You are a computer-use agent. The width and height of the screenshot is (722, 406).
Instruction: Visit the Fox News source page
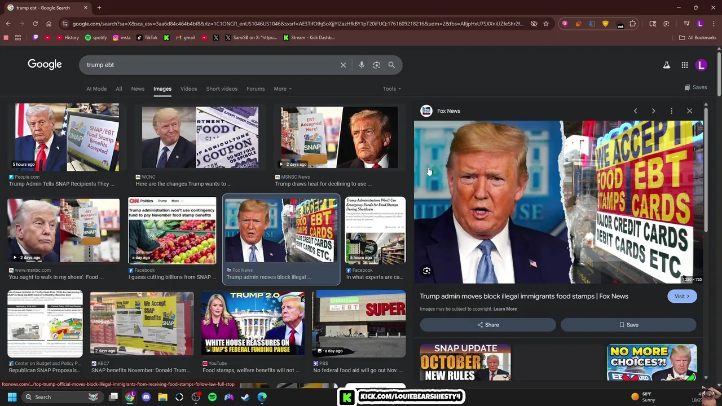pyautogui.click(x=682, y=296)
